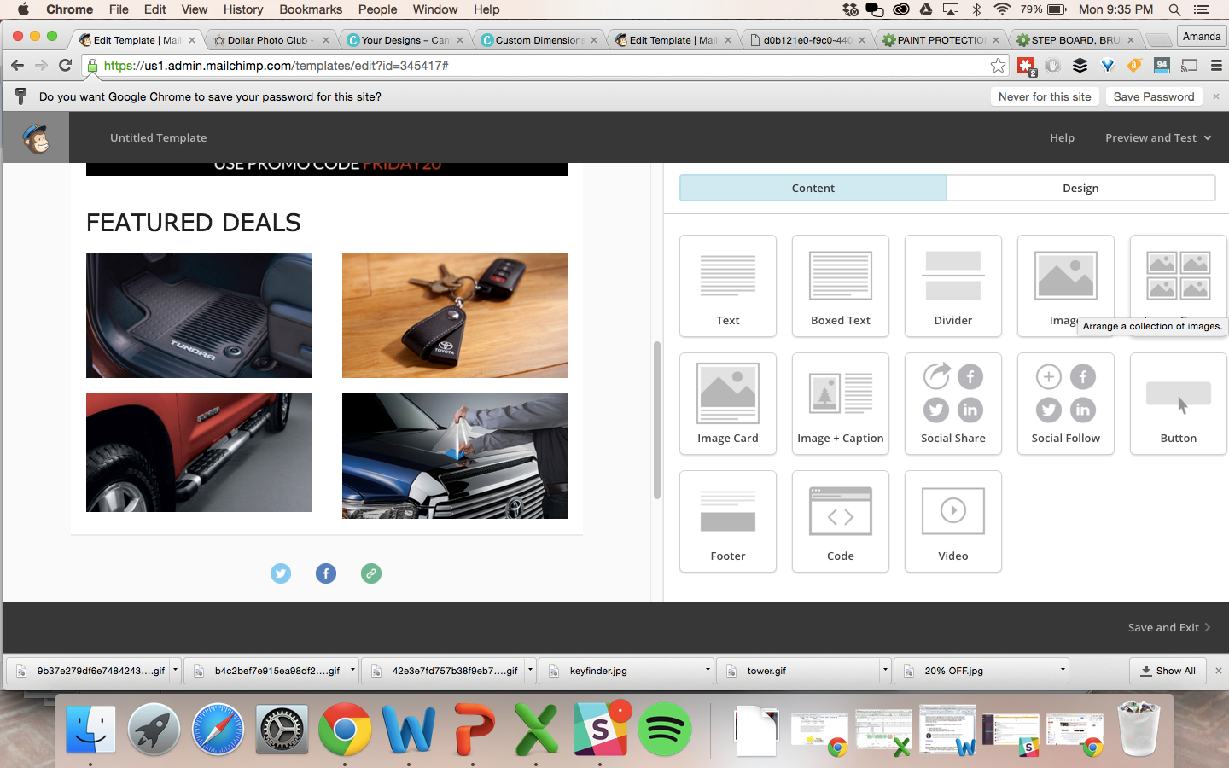
Task: Open the Bookmarks menu in menu bar
Action: click(x=311, y=9)
